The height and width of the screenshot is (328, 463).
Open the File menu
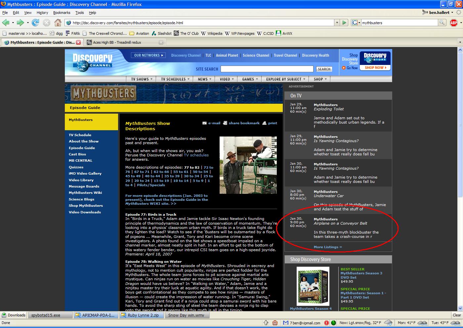point(5,13)
